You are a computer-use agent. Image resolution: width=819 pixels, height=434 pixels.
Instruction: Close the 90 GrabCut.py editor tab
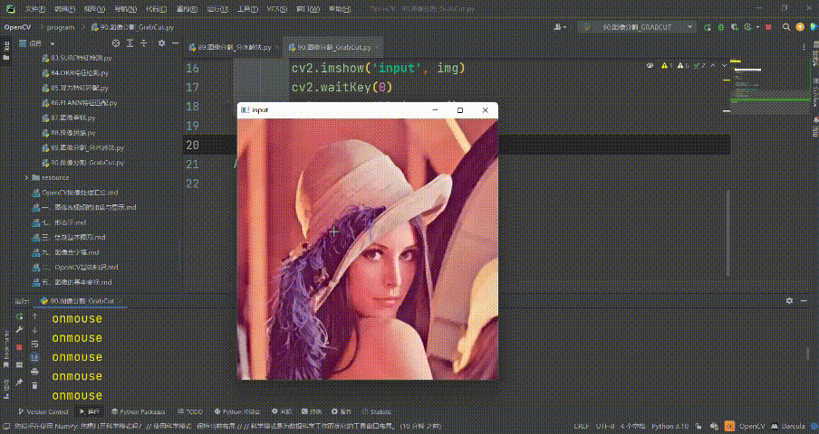pyautogui.click(x=378, y=47)
